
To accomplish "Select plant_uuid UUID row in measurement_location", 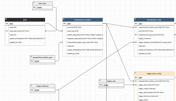I will (x=83, y=31).
